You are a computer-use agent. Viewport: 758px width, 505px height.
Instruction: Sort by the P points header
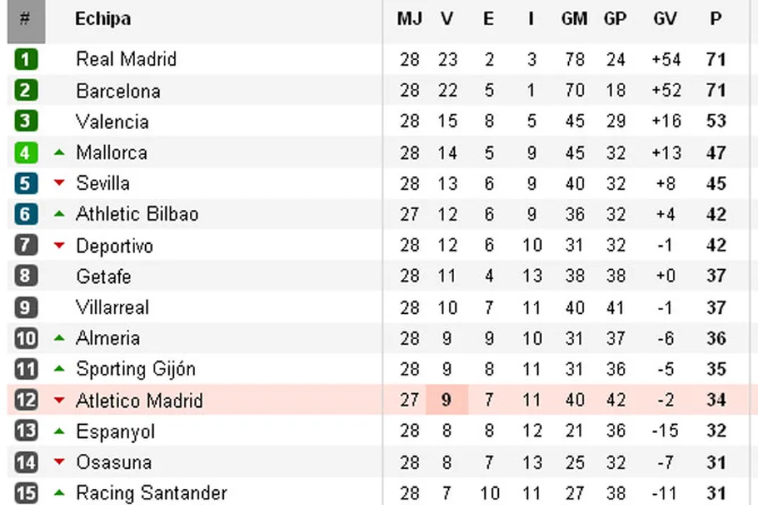715,19
